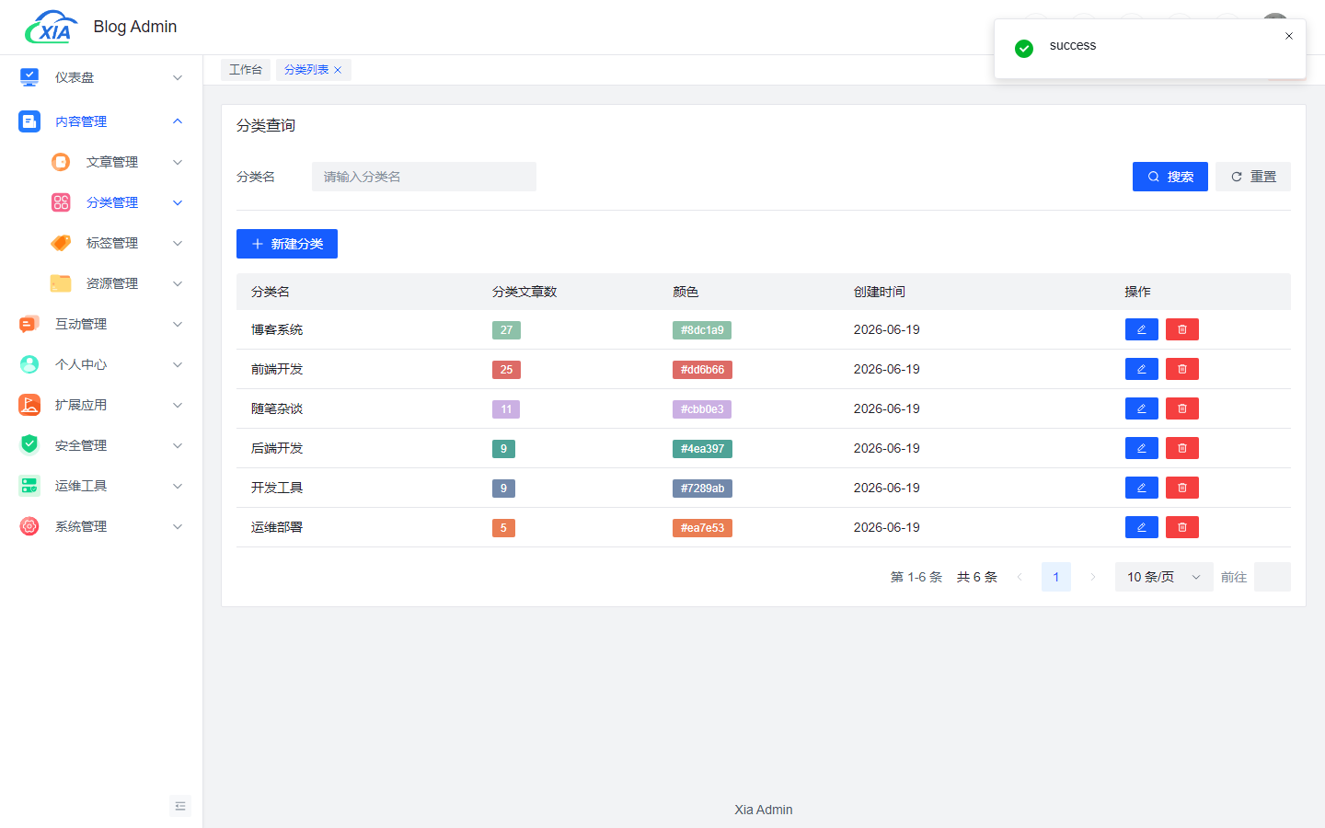Image resolution: width=1325 pixels, height=828 pixels.
Task: Expand the 文章管理 submenu
Action: pyautogui.click(x=178, y=162)
